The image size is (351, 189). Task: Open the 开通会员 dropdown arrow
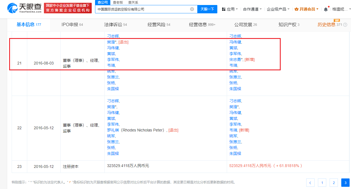(x=317, y=9)
